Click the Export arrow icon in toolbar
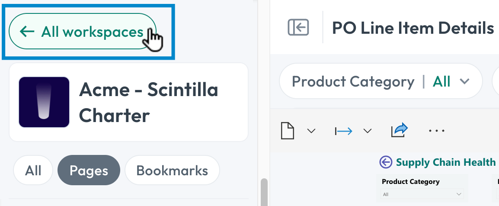The width and height of the screenshot is (499, 206). coord(344,131)
